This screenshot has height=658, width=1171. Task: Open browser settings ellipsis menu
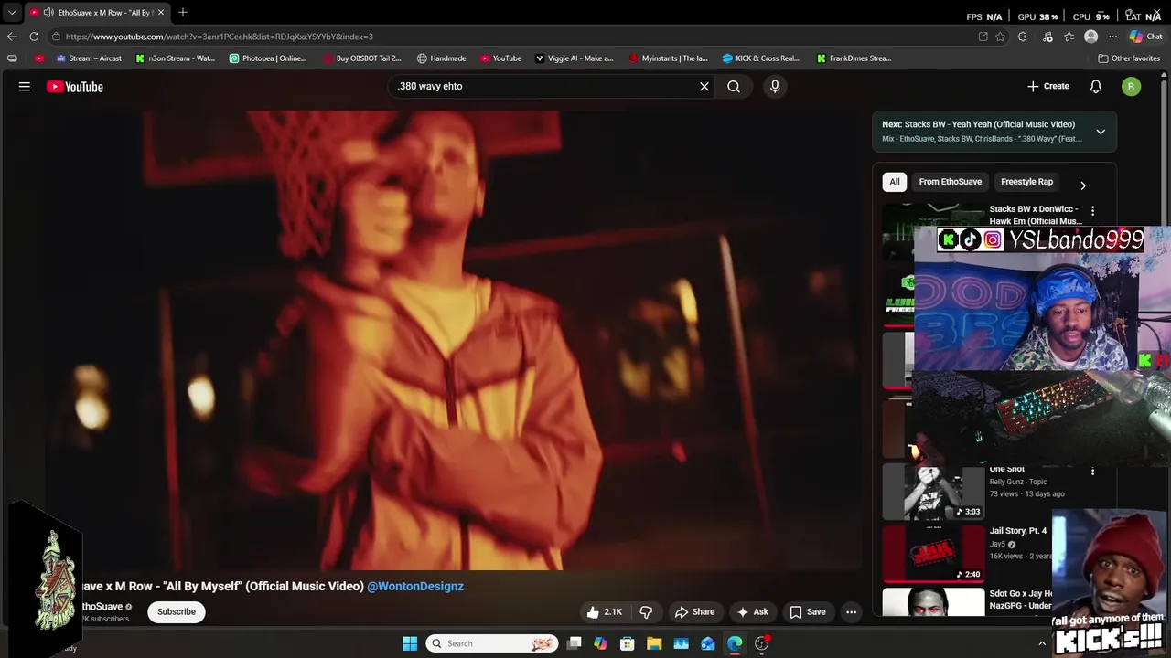pos(1112,37)
